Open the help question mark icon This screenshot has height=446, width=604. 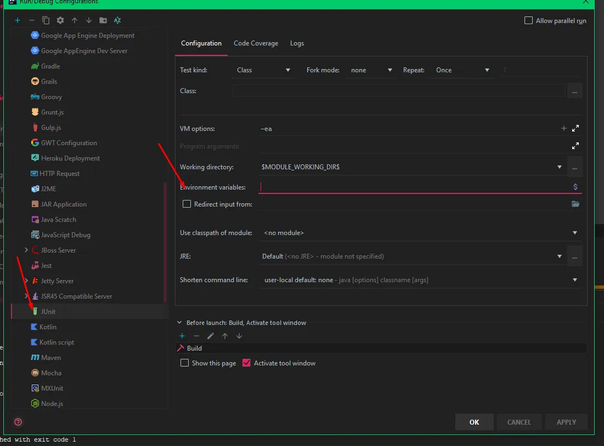pos(18,422)
